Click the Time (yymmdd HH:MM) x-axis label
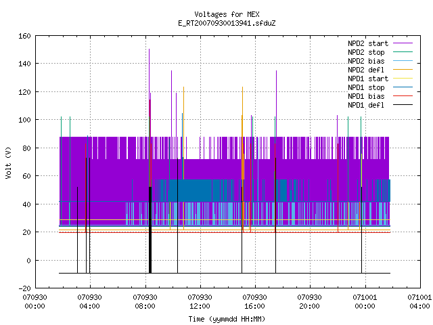This screenshot has width=433, height=325. point(227,319)
